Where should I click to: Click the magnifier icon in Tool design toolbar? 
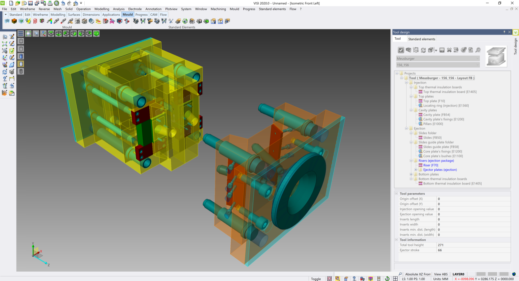[x=478, y=50]
